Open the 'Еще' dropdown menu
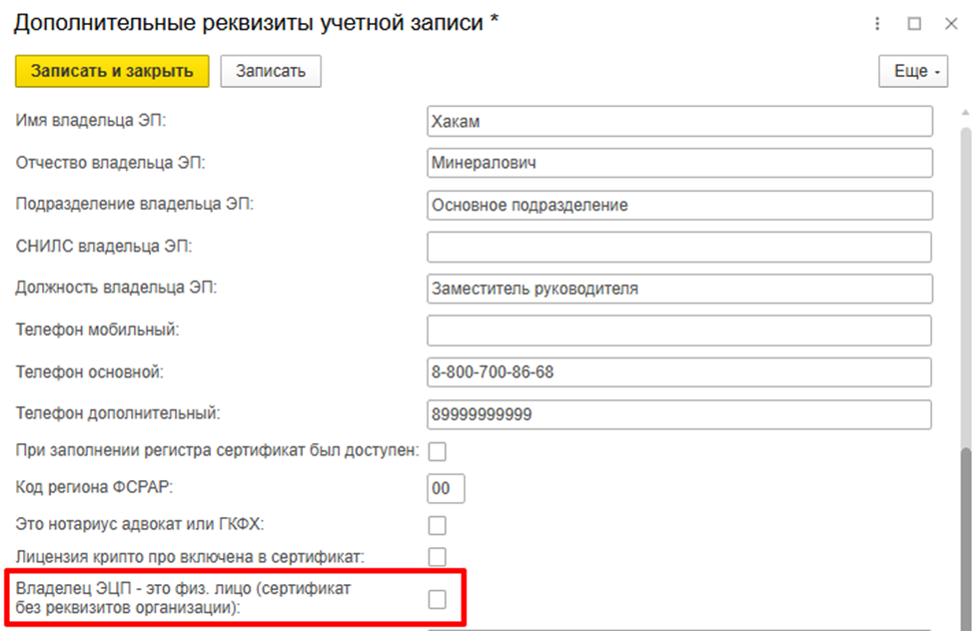This screenshot has height=631, width=973. [912, 72]
